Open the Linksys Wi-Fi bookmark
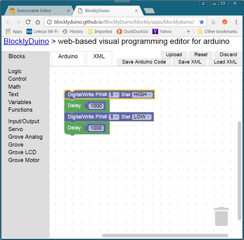This screenshot has height=240, width=244. [x=42, y=32]
